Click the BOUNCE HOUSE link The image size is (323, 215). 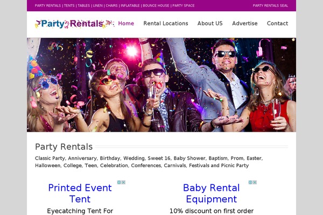[156, 5]
